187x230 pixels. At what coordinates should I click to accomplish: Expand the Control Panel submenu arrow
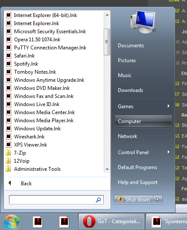pos(169,152)
